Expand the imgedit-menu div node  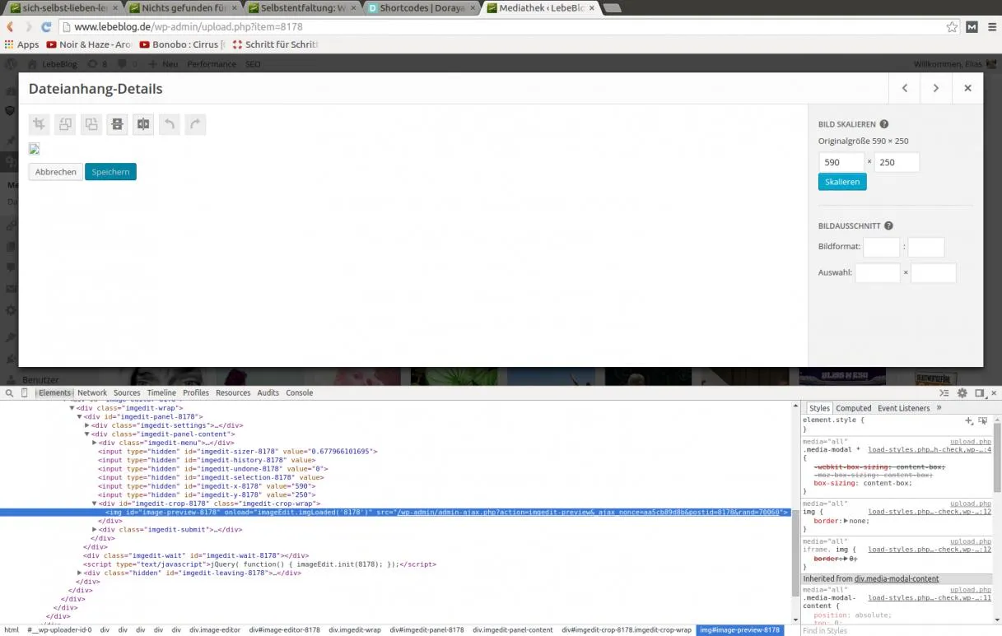[x=95, y=443]
